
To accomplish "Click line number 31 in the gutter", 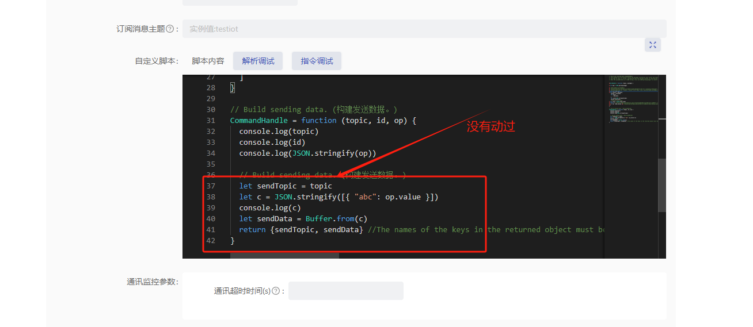I will (x=210, y=120).
